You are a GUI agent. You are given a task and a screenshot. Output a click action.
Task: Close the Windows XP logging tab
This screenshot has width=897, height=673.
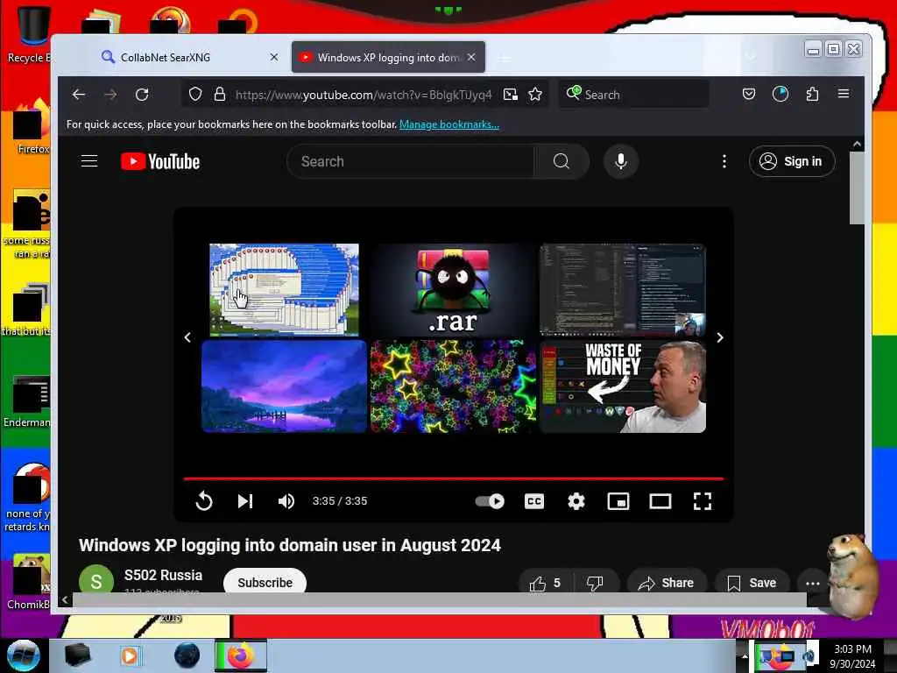[471, 57]
